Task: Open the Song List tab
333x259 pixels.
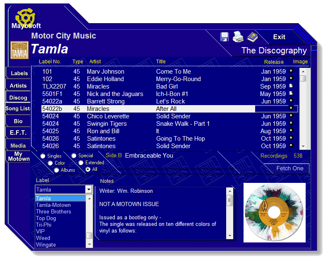Action: coord(18,108)
